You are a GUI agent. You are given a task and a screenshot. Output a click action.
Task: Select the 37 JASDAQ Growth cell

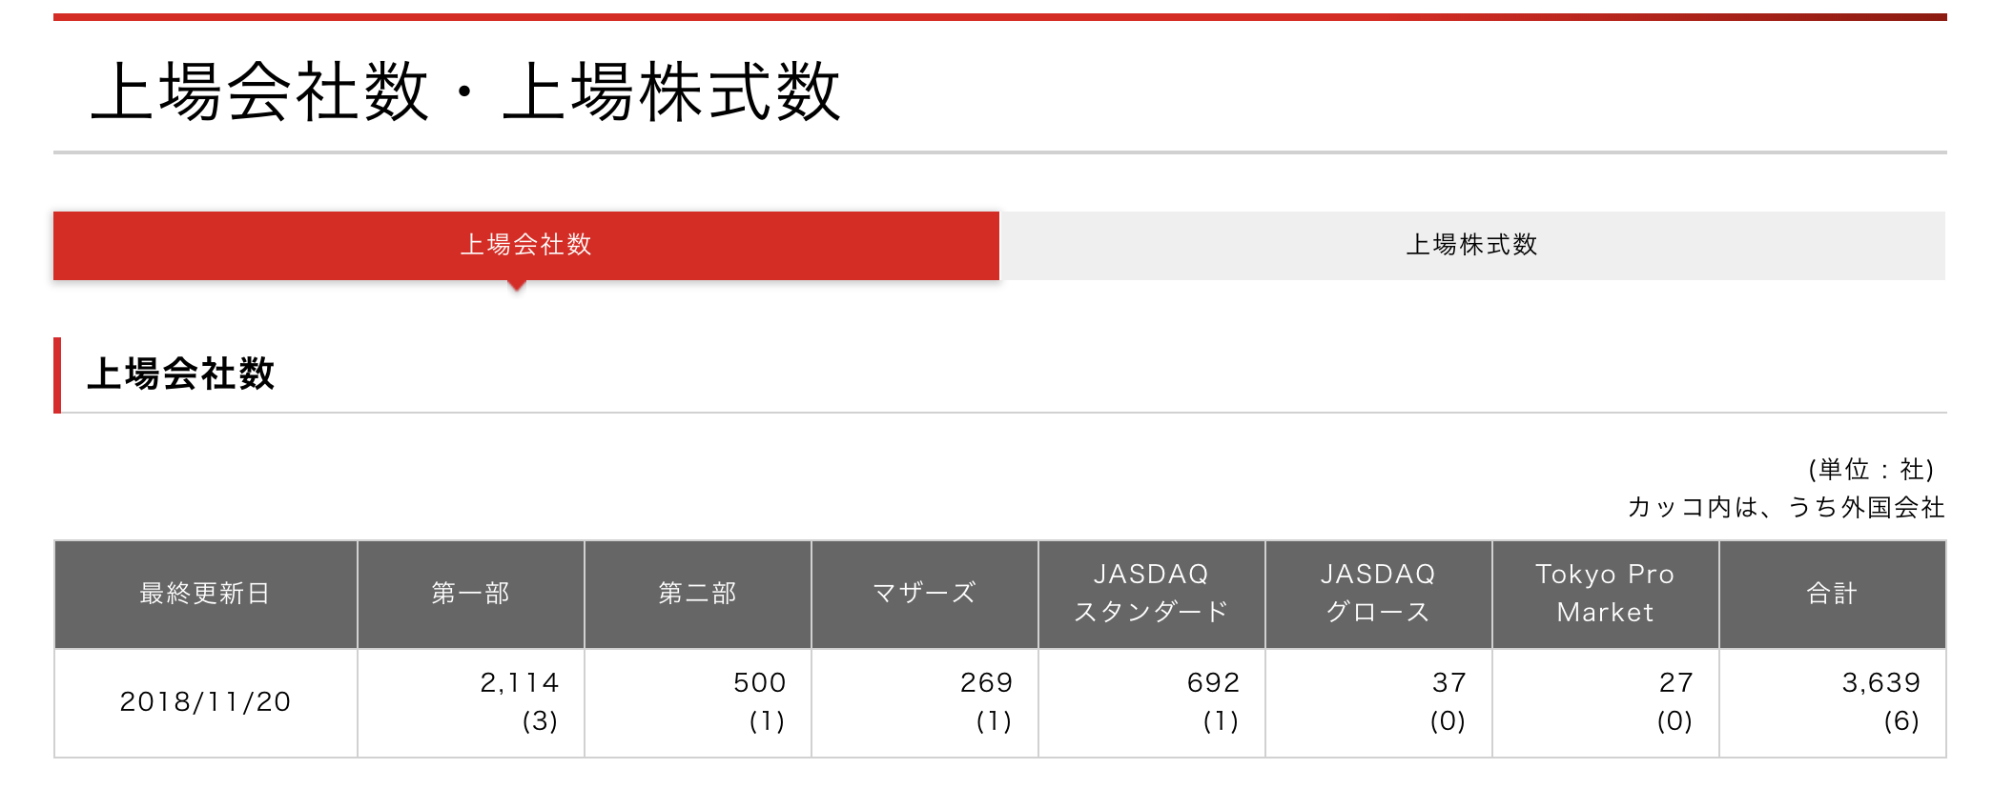point(1379,703)
